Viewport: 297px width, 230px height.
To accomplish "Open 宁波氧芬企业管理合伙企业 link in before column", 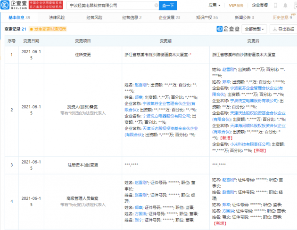I will 160,107.
